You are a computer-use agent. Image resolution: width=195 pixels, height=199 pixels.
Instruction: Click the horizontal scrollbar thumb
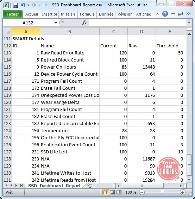coord(143,186)
